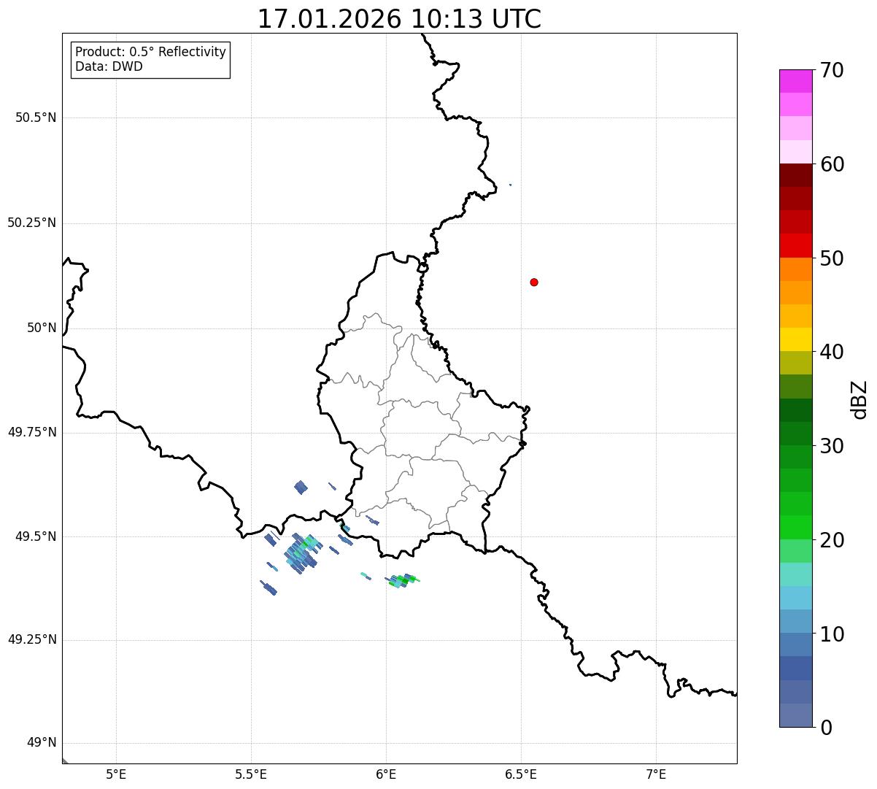The height and width of the screenshot is (789, 877).
Task: Click the southwesternmost blue echo streak
Action: click(x=268, y=588)
